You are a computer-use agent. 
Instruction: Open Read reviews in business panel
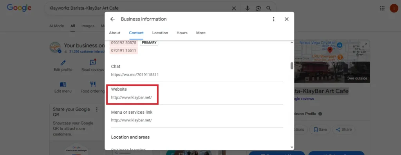(92, 66)
